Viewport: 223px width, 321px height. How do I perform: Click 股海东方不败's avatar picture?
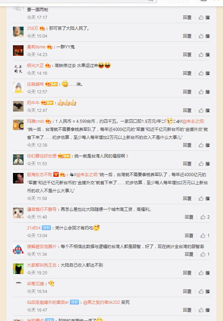coord(18,178)
